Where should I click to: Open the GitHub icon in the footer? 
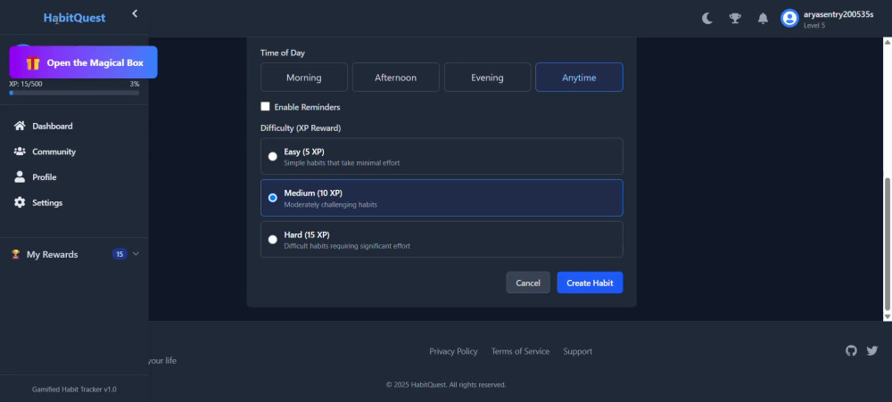(851, 351)
